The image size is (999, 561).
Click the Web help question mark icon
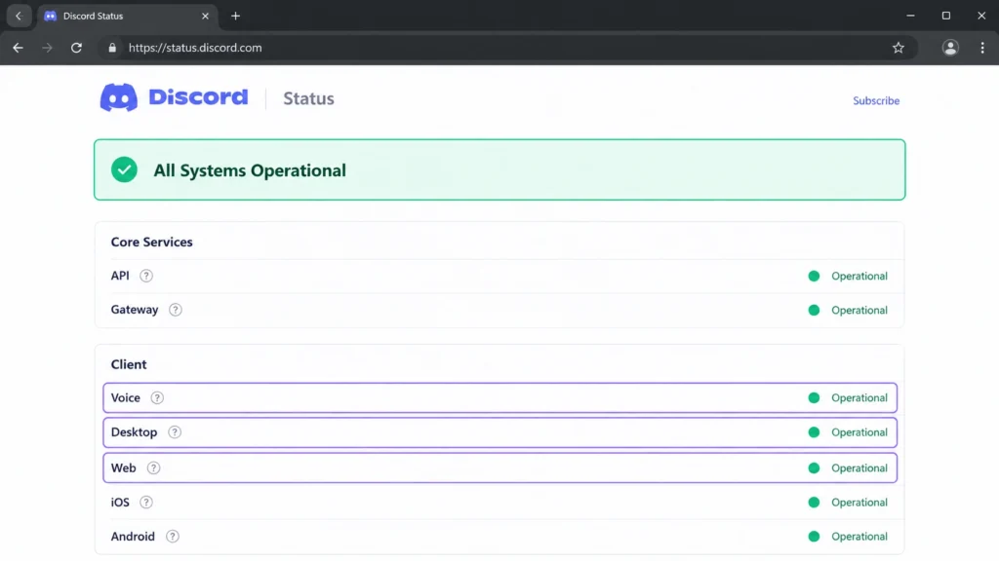point(153,467)
